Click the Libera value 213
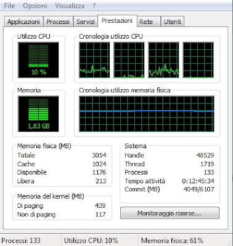 click(101, 181)
